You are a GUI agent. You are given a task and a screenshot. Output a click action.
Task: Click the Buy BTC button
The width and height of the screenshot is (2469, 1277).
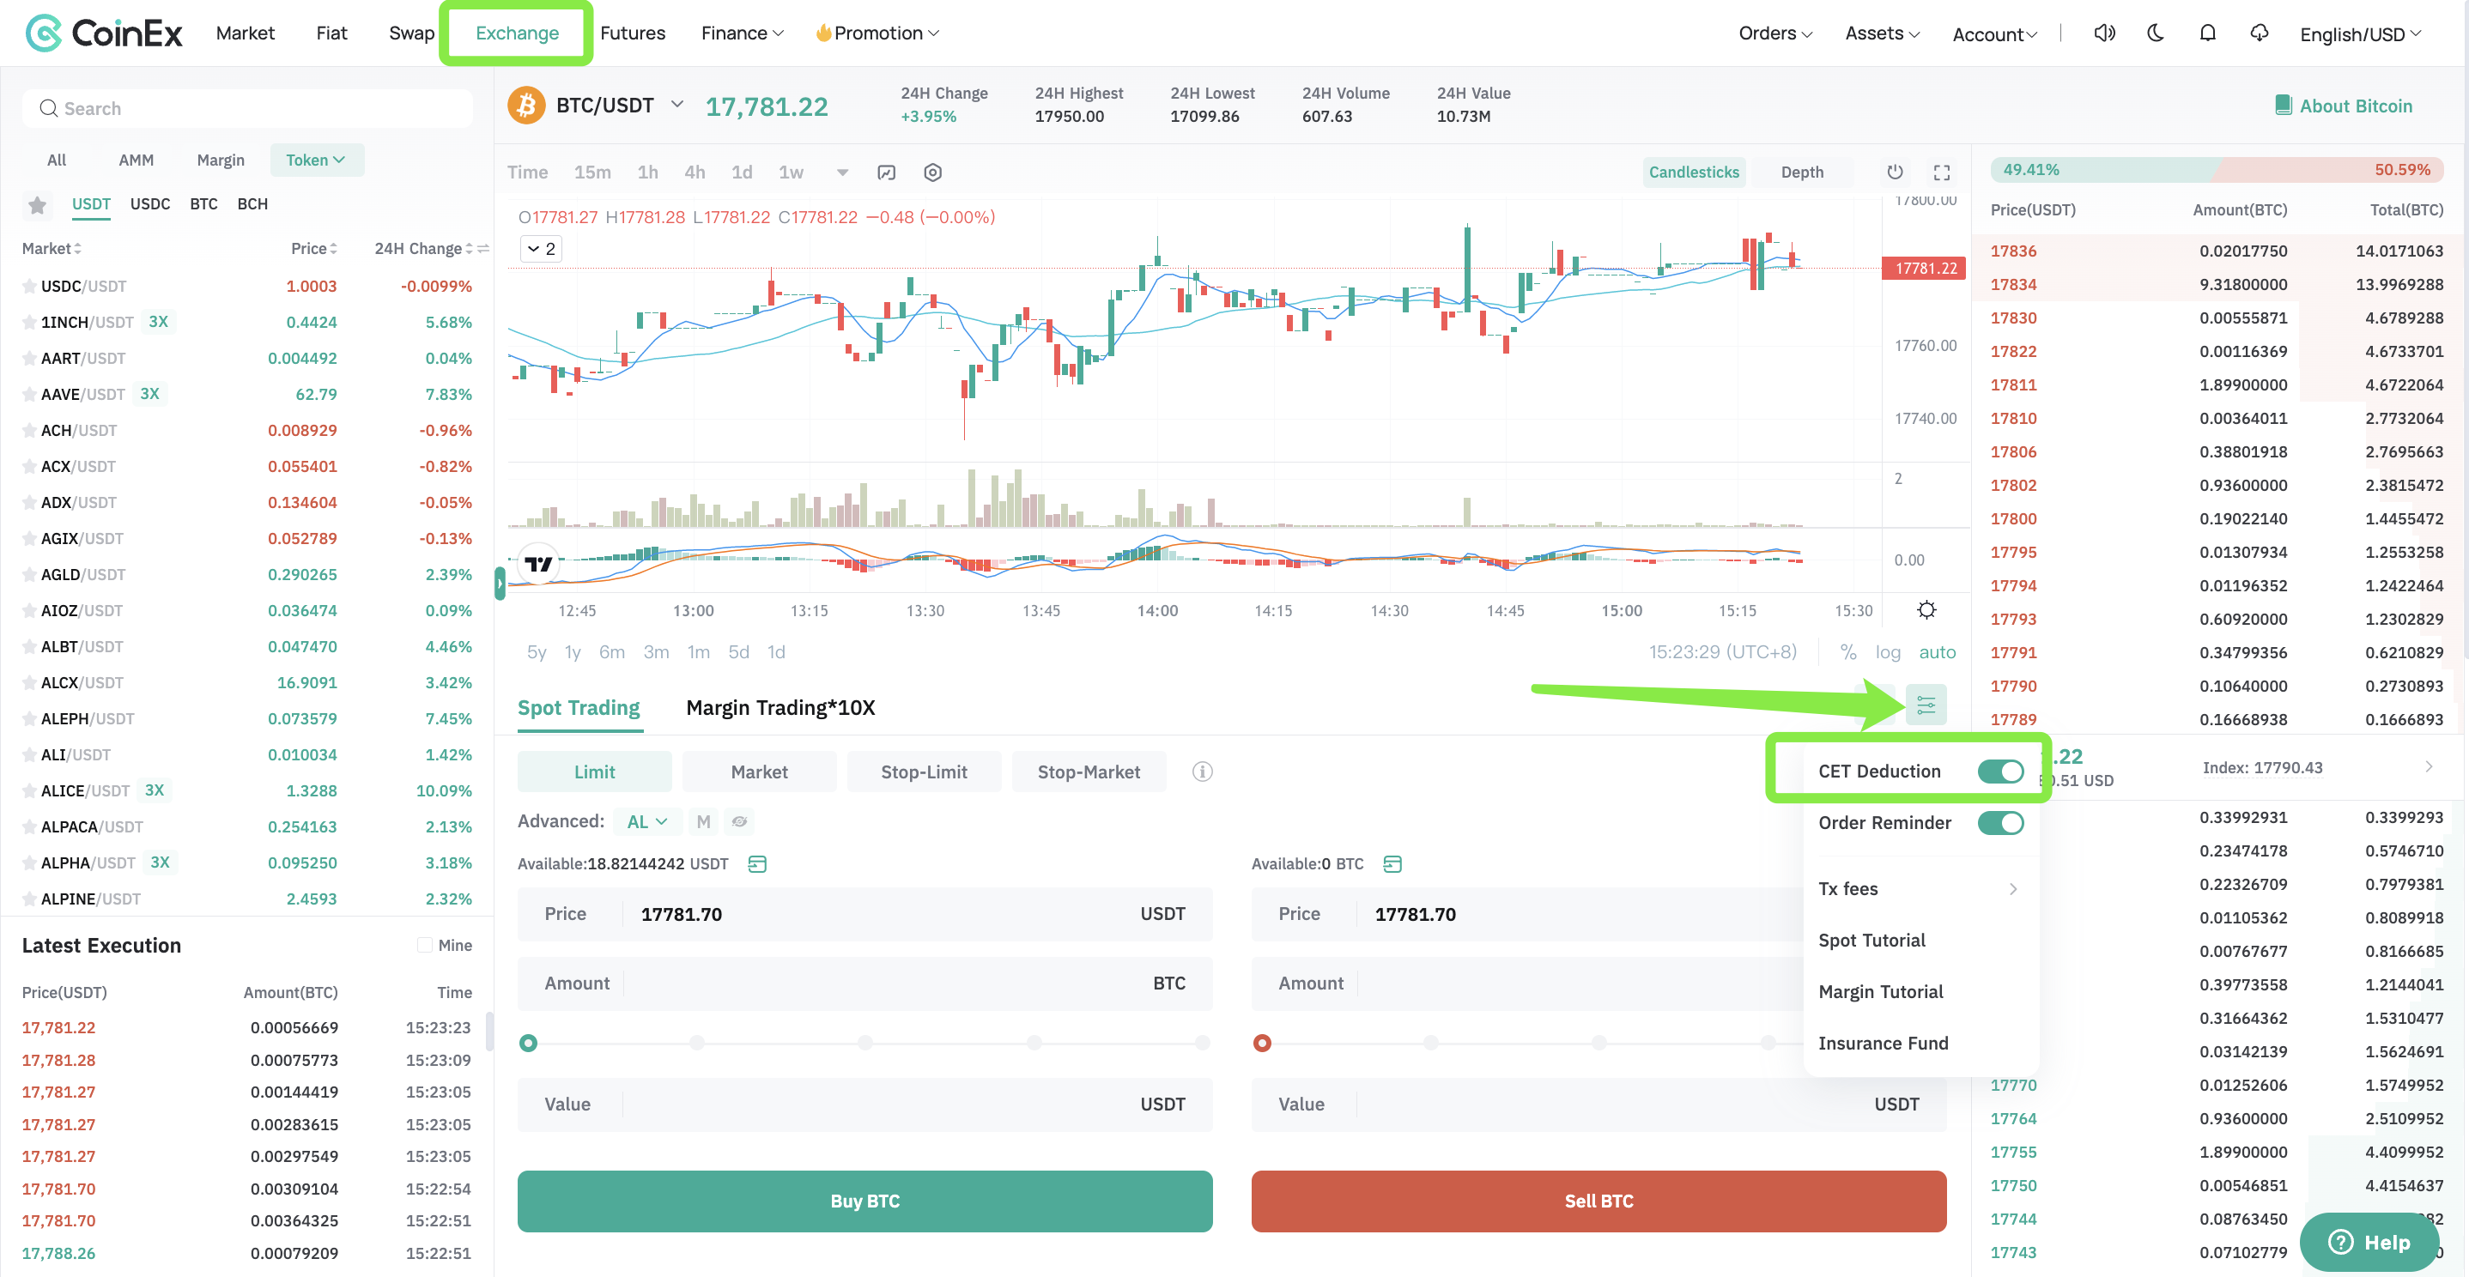[864, 1201]
